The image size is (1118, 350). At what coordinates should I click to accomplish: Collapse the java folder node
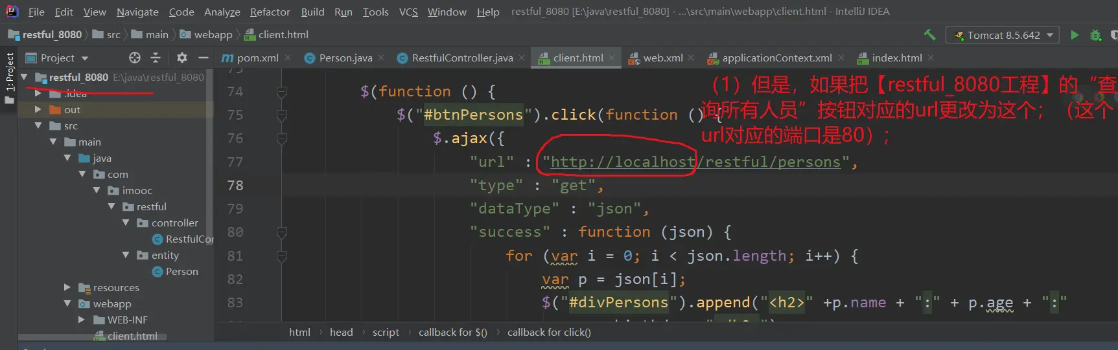point(67,158)
